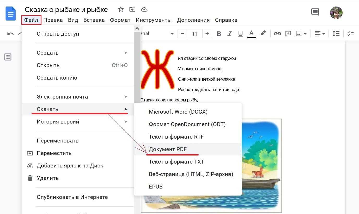Open the Вставка menu
Image resolution: width=359 pixels, height=214 pixels.
tap(94, 20)
